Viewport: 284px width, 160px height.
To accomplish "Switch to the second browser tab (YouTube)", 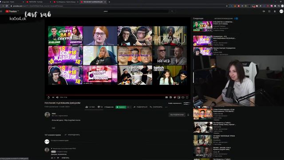I will [x=38, y=2].
